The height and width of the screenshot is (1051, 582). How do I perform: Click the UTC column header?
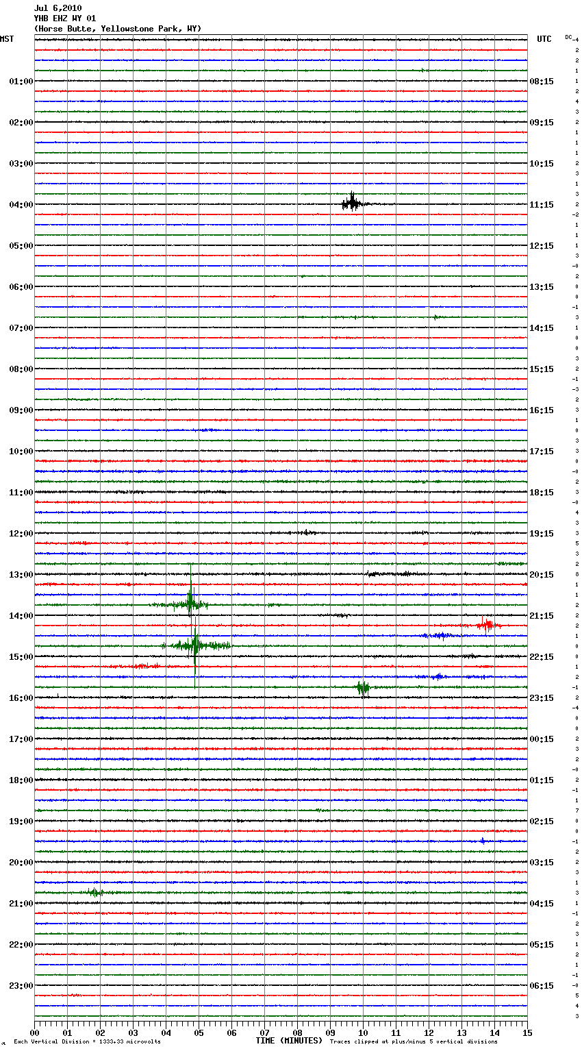[544, 39]
